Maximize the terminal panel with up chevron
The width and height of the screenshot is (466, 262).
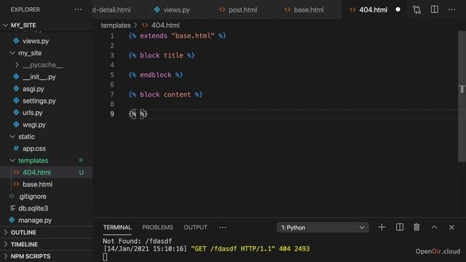[434, 227]
